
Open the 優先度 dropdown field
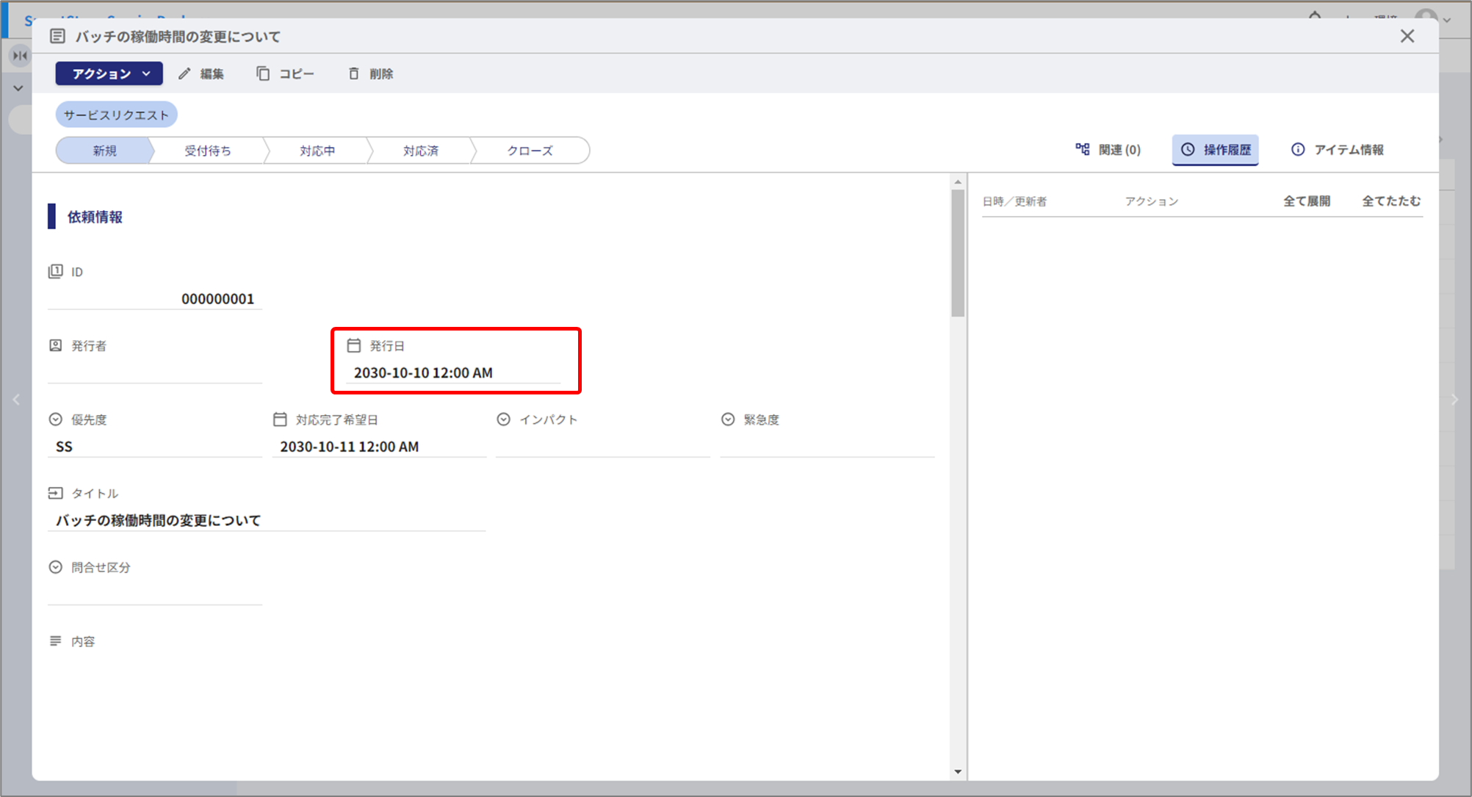(x=154, y=447)
